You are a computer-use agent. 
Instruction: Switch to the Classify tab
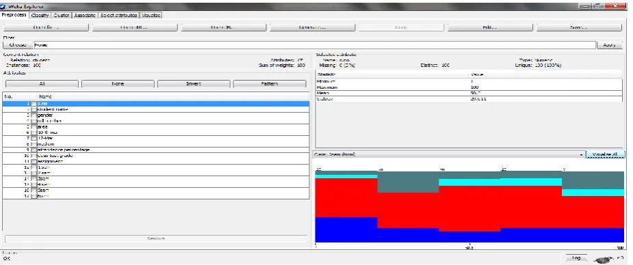tap(40, 15)
